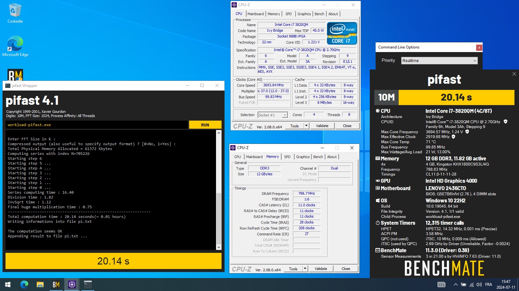Close the BenchMate result panel with X
The image size is (519, 291).
(x=514, y=74)
